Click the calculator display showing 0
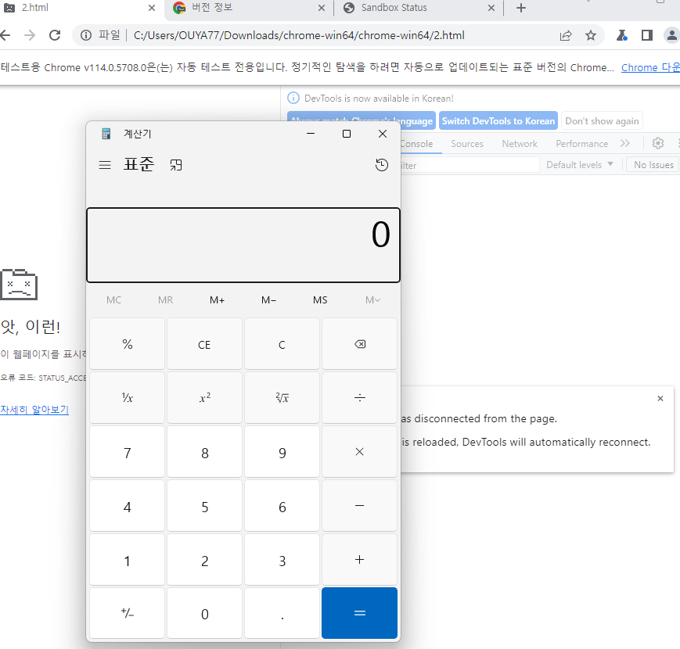The image size is (680, 649). coord(243,246)
